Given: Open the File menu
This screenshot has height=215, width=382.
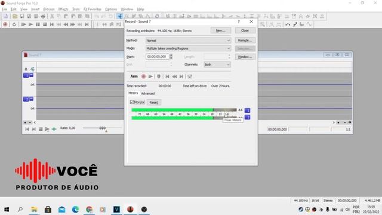Looking at the screenshot, I should 4,10.
